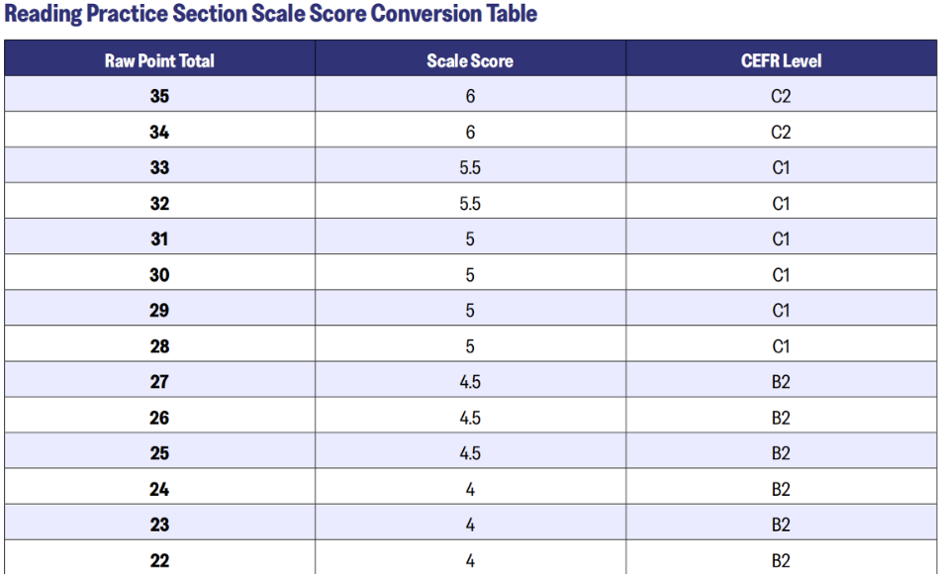Select the CEFR level in the 32 row

coord(781,203)
